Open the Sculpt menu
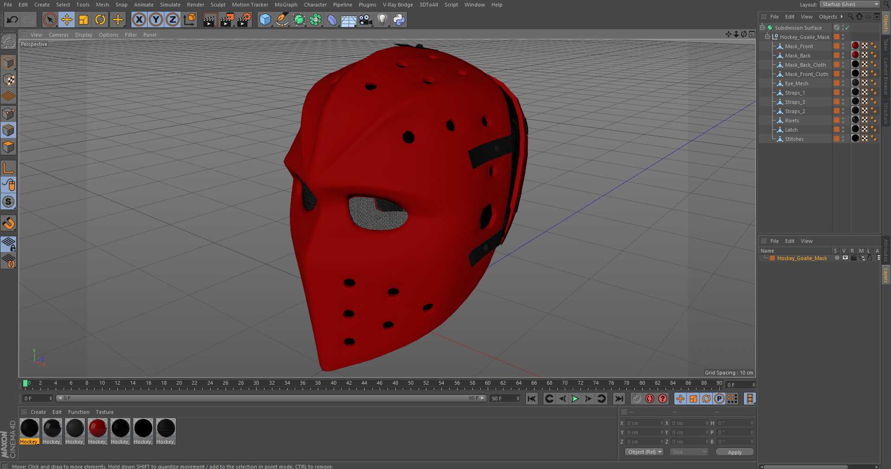Screen dimensions: 891x469 coord(218,5)
